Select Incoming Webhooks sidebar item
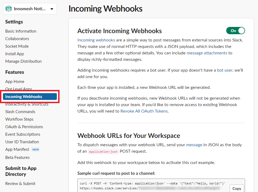 (x=30, y=97)
